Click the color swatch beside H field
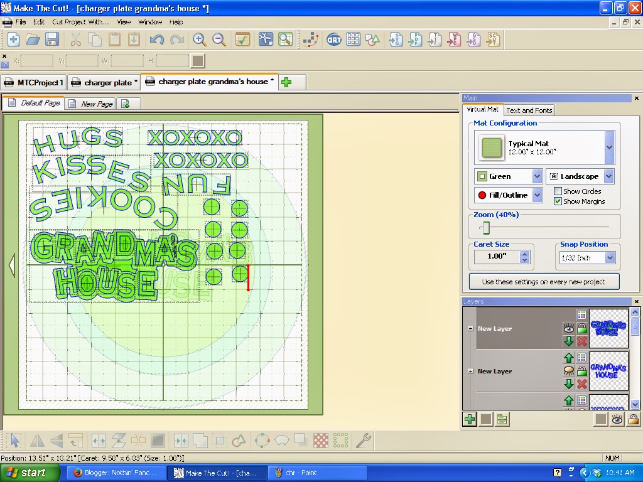The height and width of the screenshot is (482, 643). pyautogui.click(x=198, y=61)
